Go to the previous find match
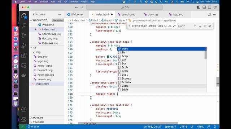 [x=195, y=26]
